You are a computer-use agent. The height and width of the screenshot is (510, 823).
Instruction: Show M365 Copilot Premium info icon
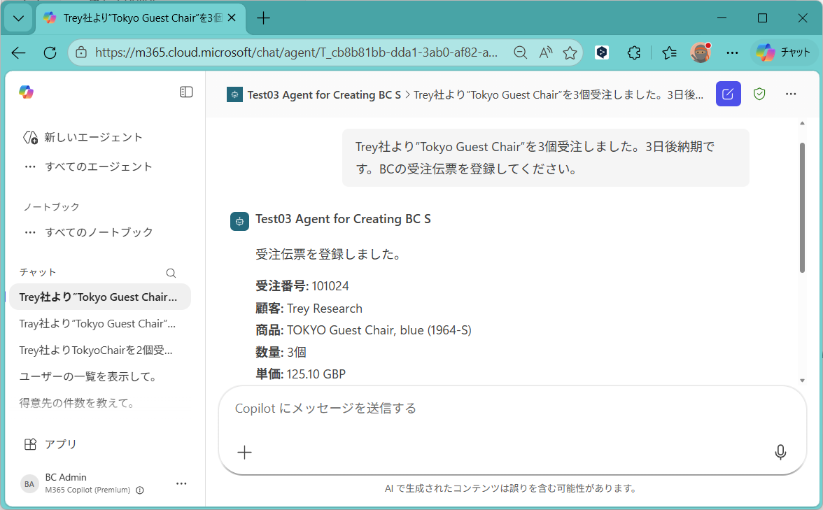[x=140, y=490]
